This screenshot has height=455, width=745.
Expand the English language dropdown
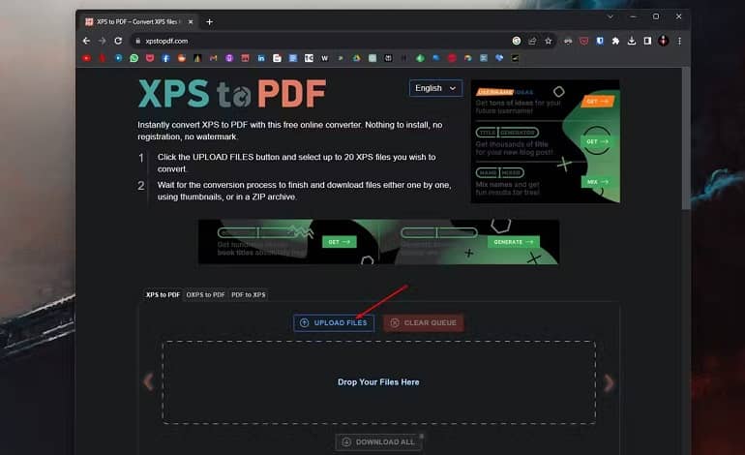click(x=435, y=88)
